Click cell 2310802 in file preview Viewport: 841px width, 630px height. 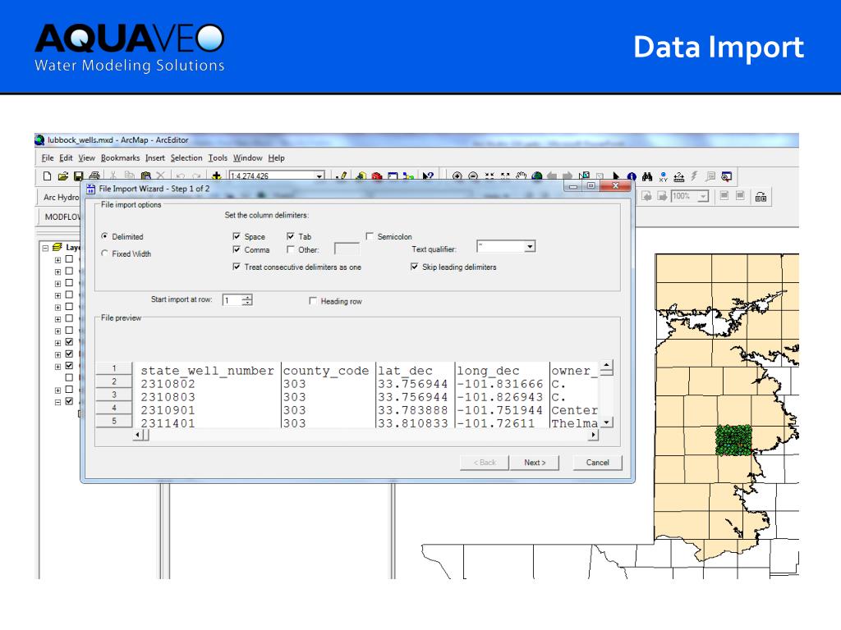168,384
